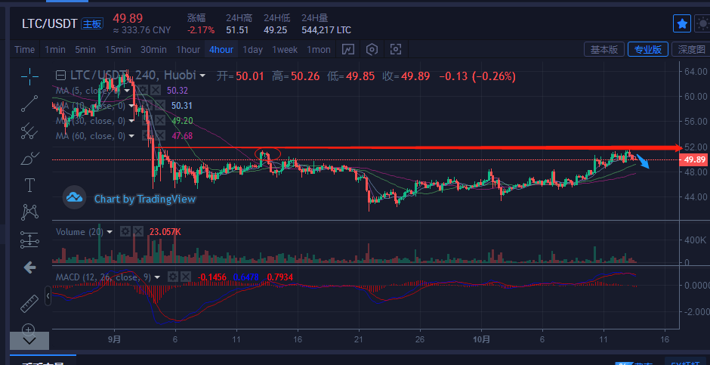The width and height of the screenshot is (710, 365).
Task: Collapse the LTC/USDT legend minus box
Action: tap(60, 75)
